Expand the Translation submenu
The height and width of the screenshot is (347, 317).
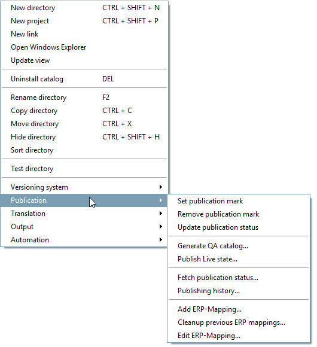84,214
